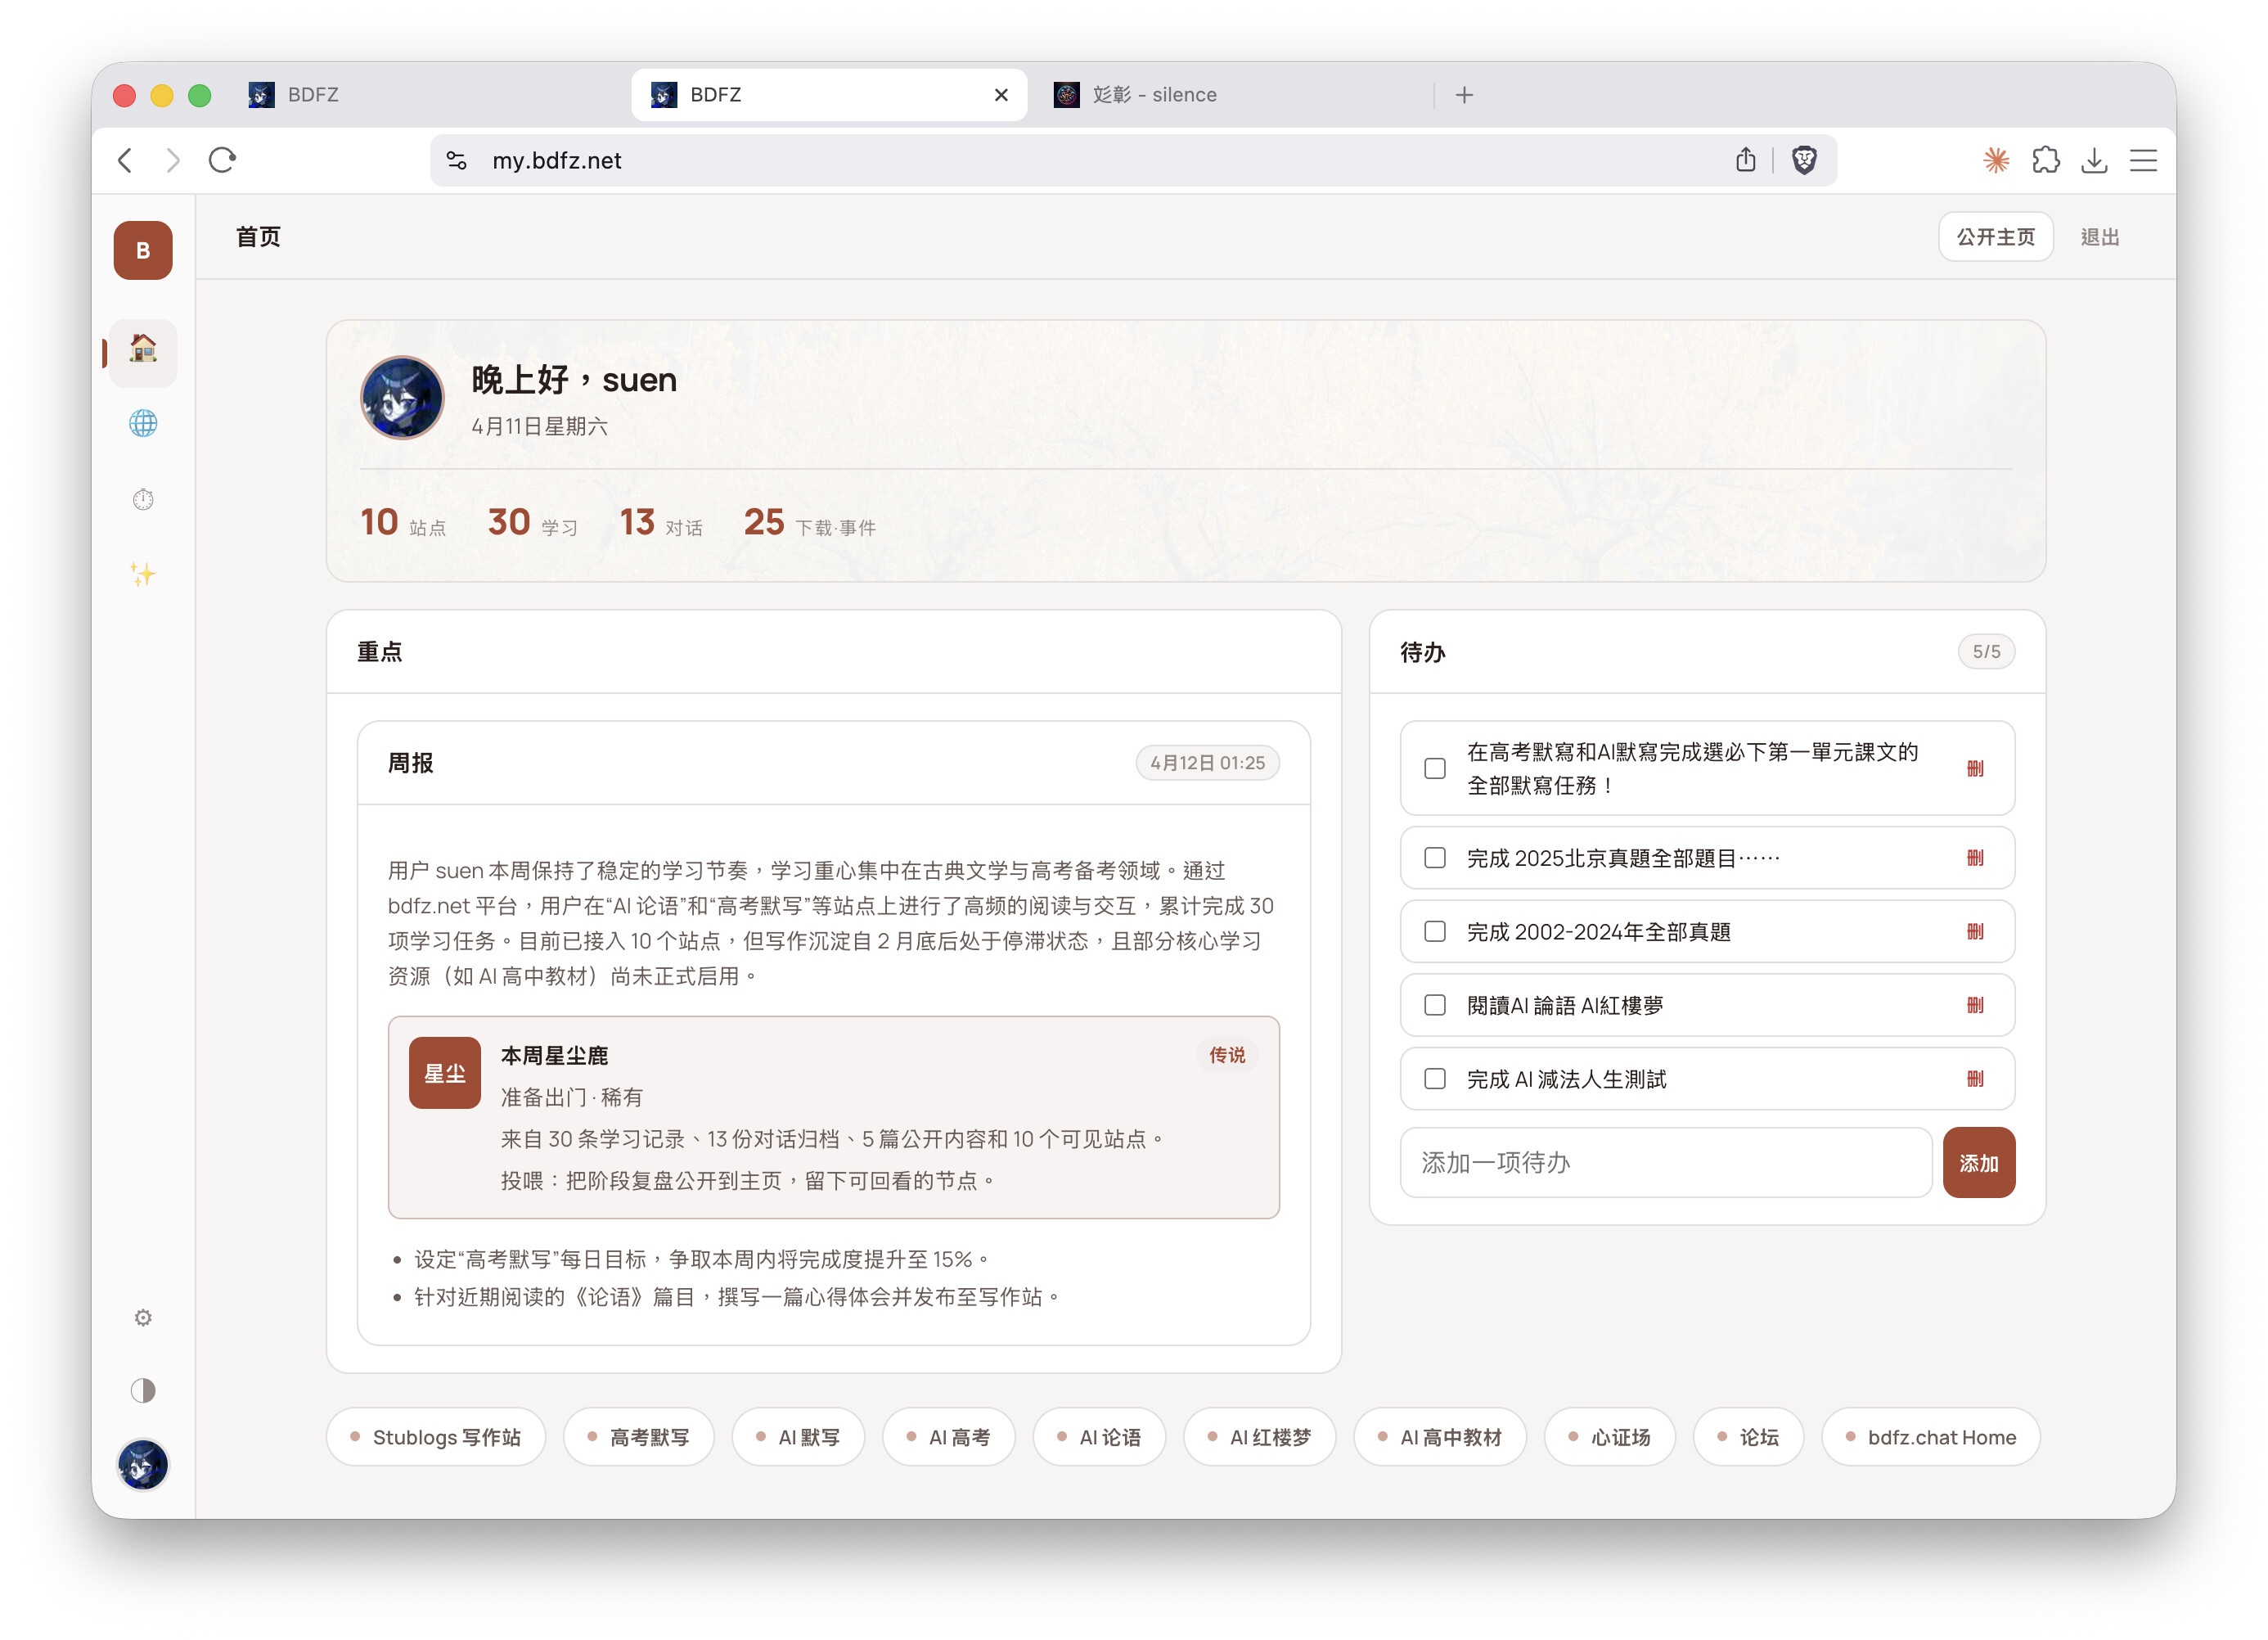Switch to the first BDFZ tab

coord(313,95)
